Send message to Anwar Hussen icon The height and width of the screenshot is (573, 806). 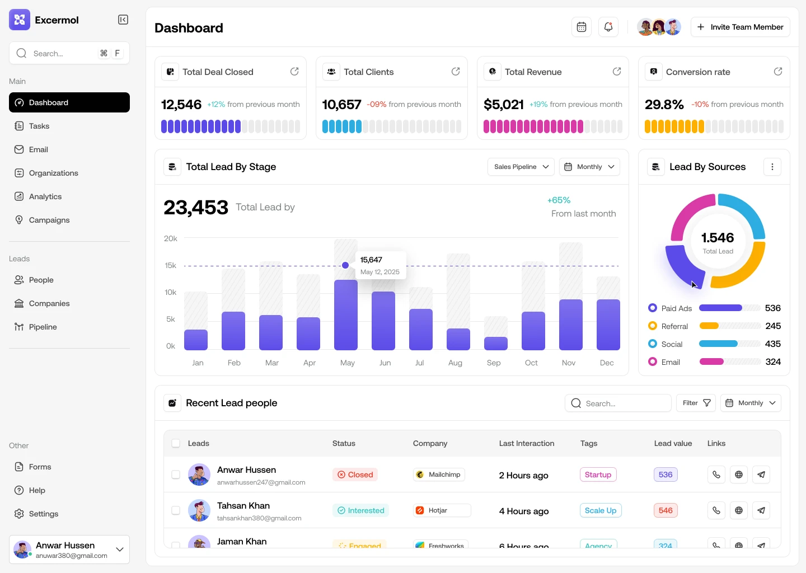click(x=761, y=475)
